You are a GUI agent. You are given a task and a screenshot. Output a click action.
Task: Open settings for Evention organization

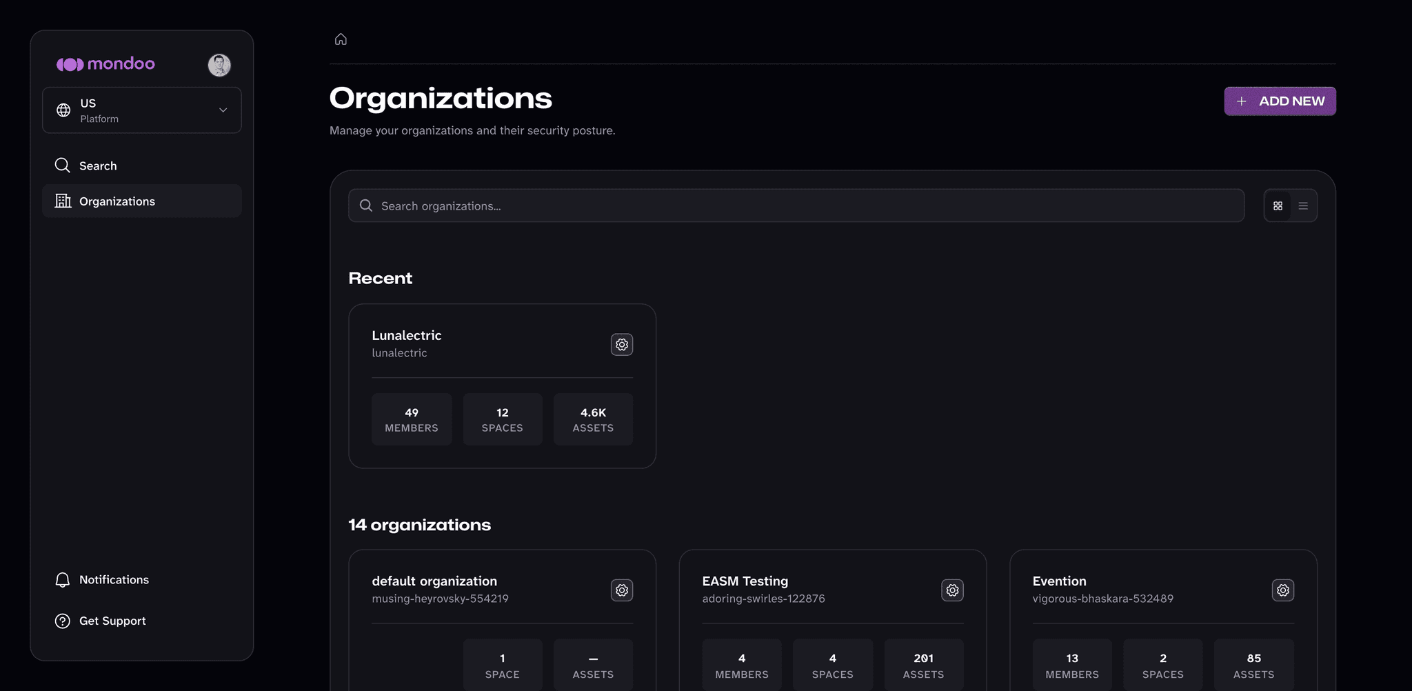pyautogui.click(x=1283, y=590)
